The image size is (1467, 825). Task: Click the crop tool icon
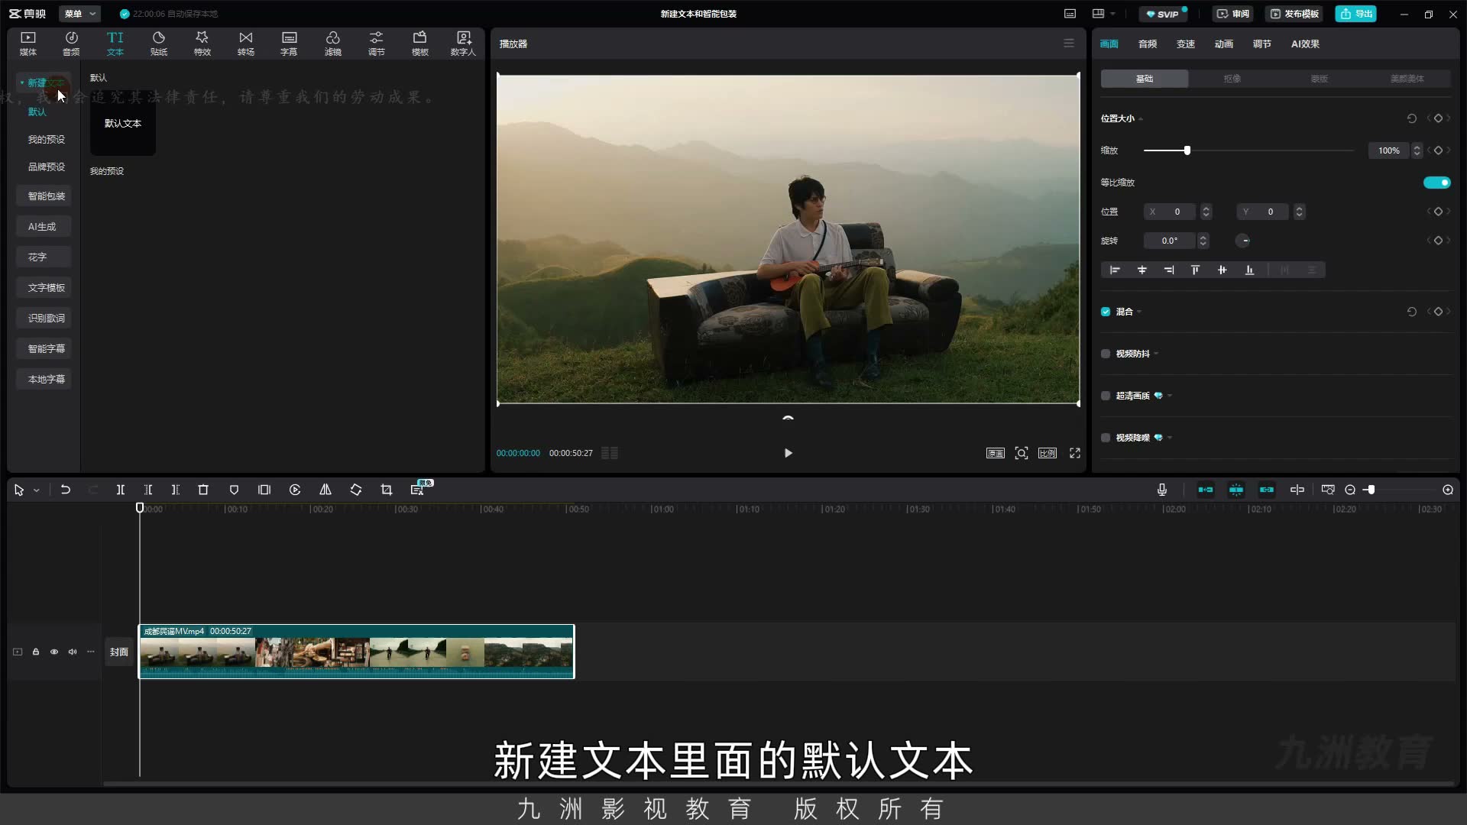click(387, 490)
